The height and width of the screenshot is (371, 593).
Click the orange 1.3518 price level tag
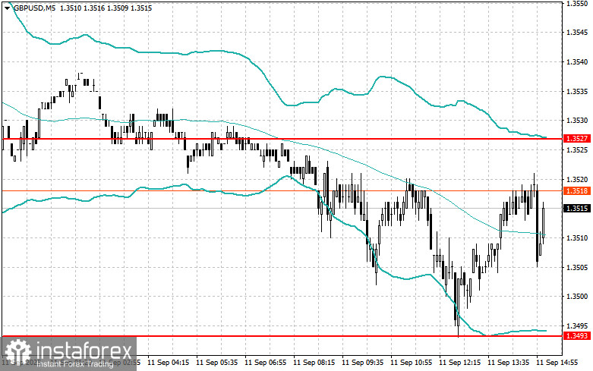click(576, 190)
